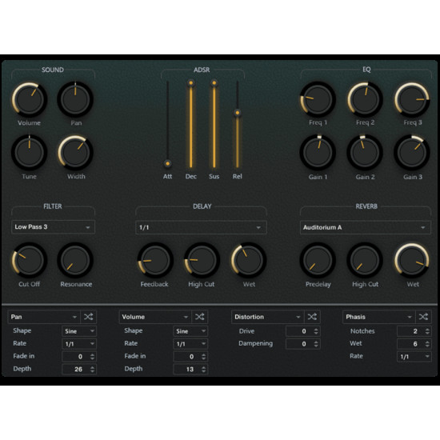440x440 pixels.
Task: Open the Pan effect selector dropdown
Action: (x=44, y=317)
